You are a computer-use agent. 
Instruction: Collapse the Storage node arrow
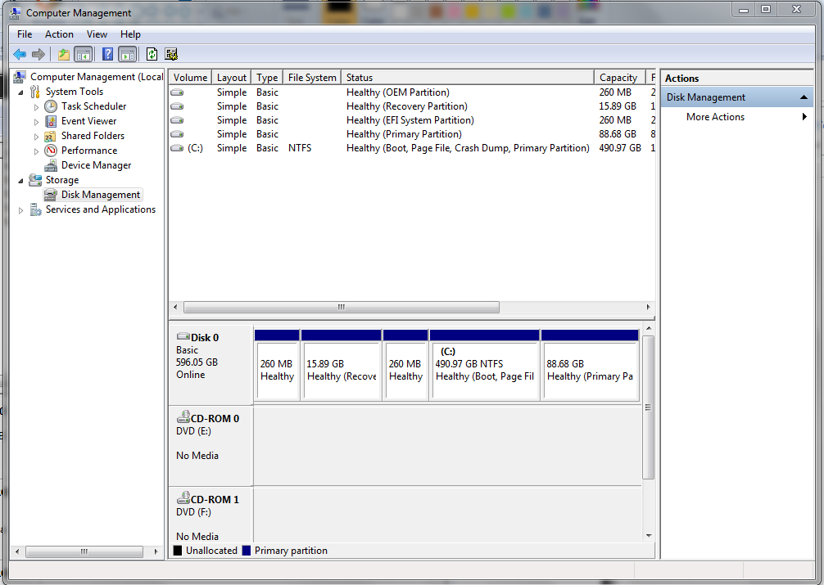pyautogui.click(x=21, y=181)
